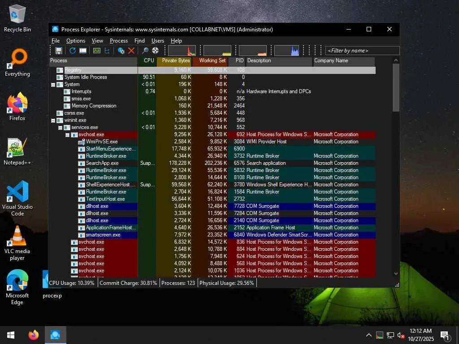
Task: Select the Visual Studio Code desktop icon
Action: (x=17, y=198)
